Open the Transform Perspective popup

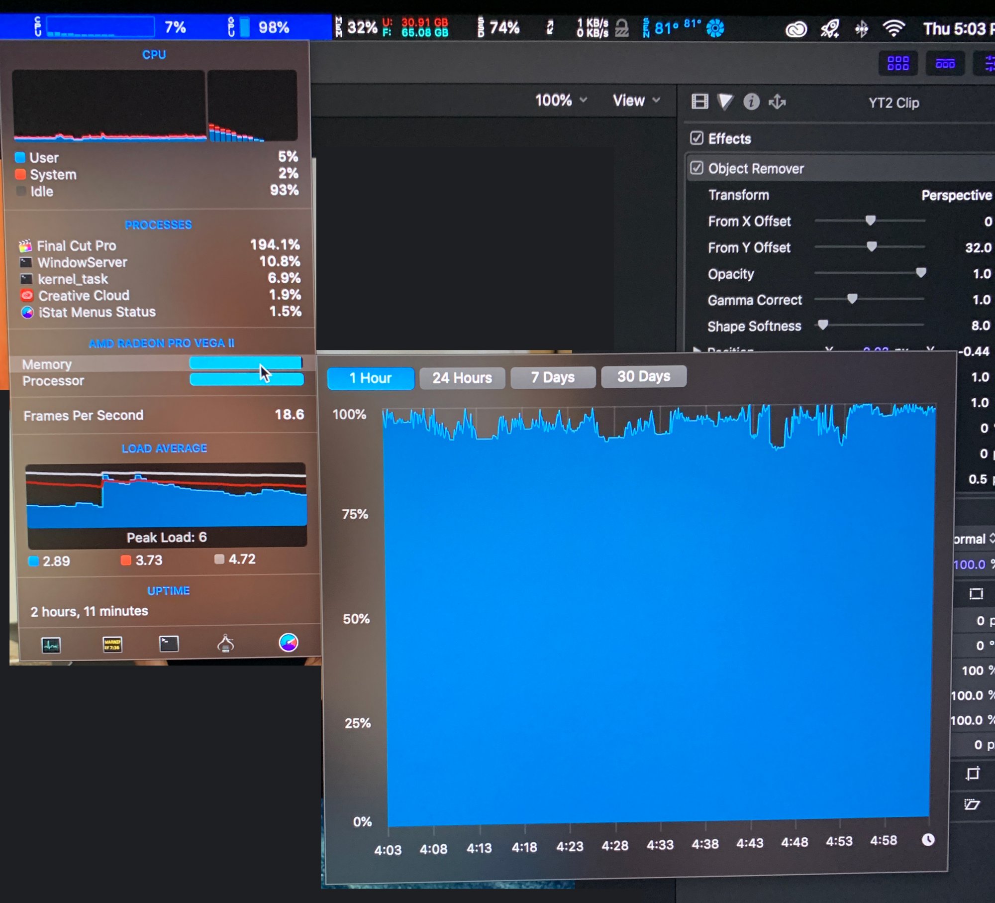click(956, 195)
